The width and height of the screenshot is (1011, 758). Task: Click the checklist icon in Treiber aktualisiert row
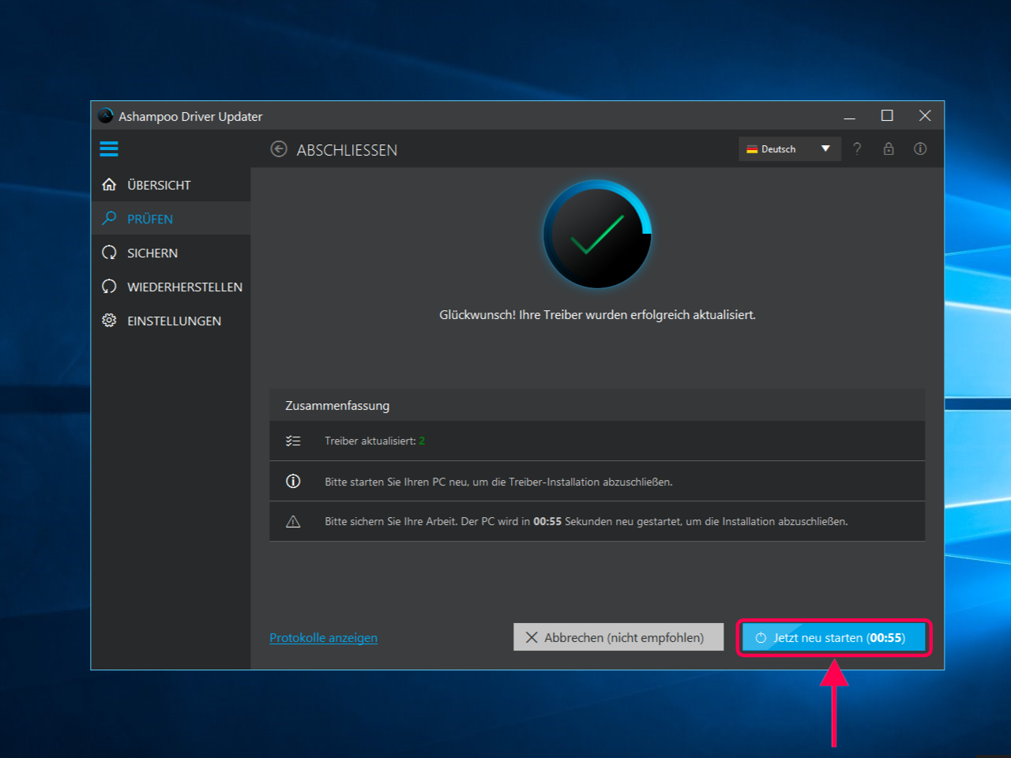pos(293,441)
